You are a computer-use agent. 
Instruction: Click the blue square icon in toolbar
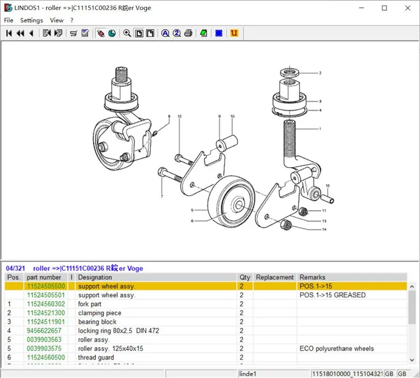point(219,34)
